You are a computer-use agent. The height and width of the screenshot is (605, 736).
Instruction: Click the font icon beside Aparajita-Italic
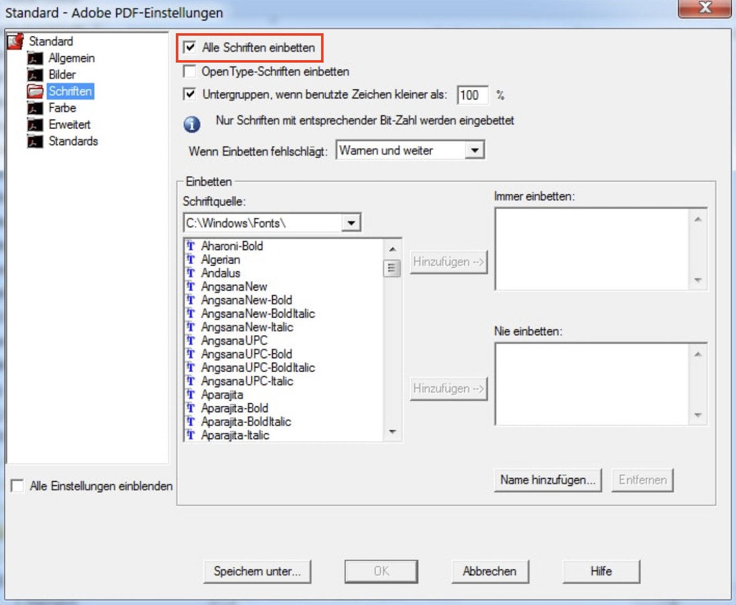(x=190, y=435)
